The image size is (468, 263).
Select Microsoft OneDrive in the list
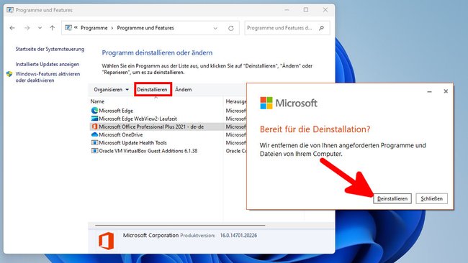click(x=121, y=135)
